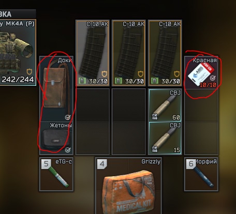Select the Grizzly medical kit
Image resolution: width=236 pixels, height=214 pixels.
[x=128, y=186]
